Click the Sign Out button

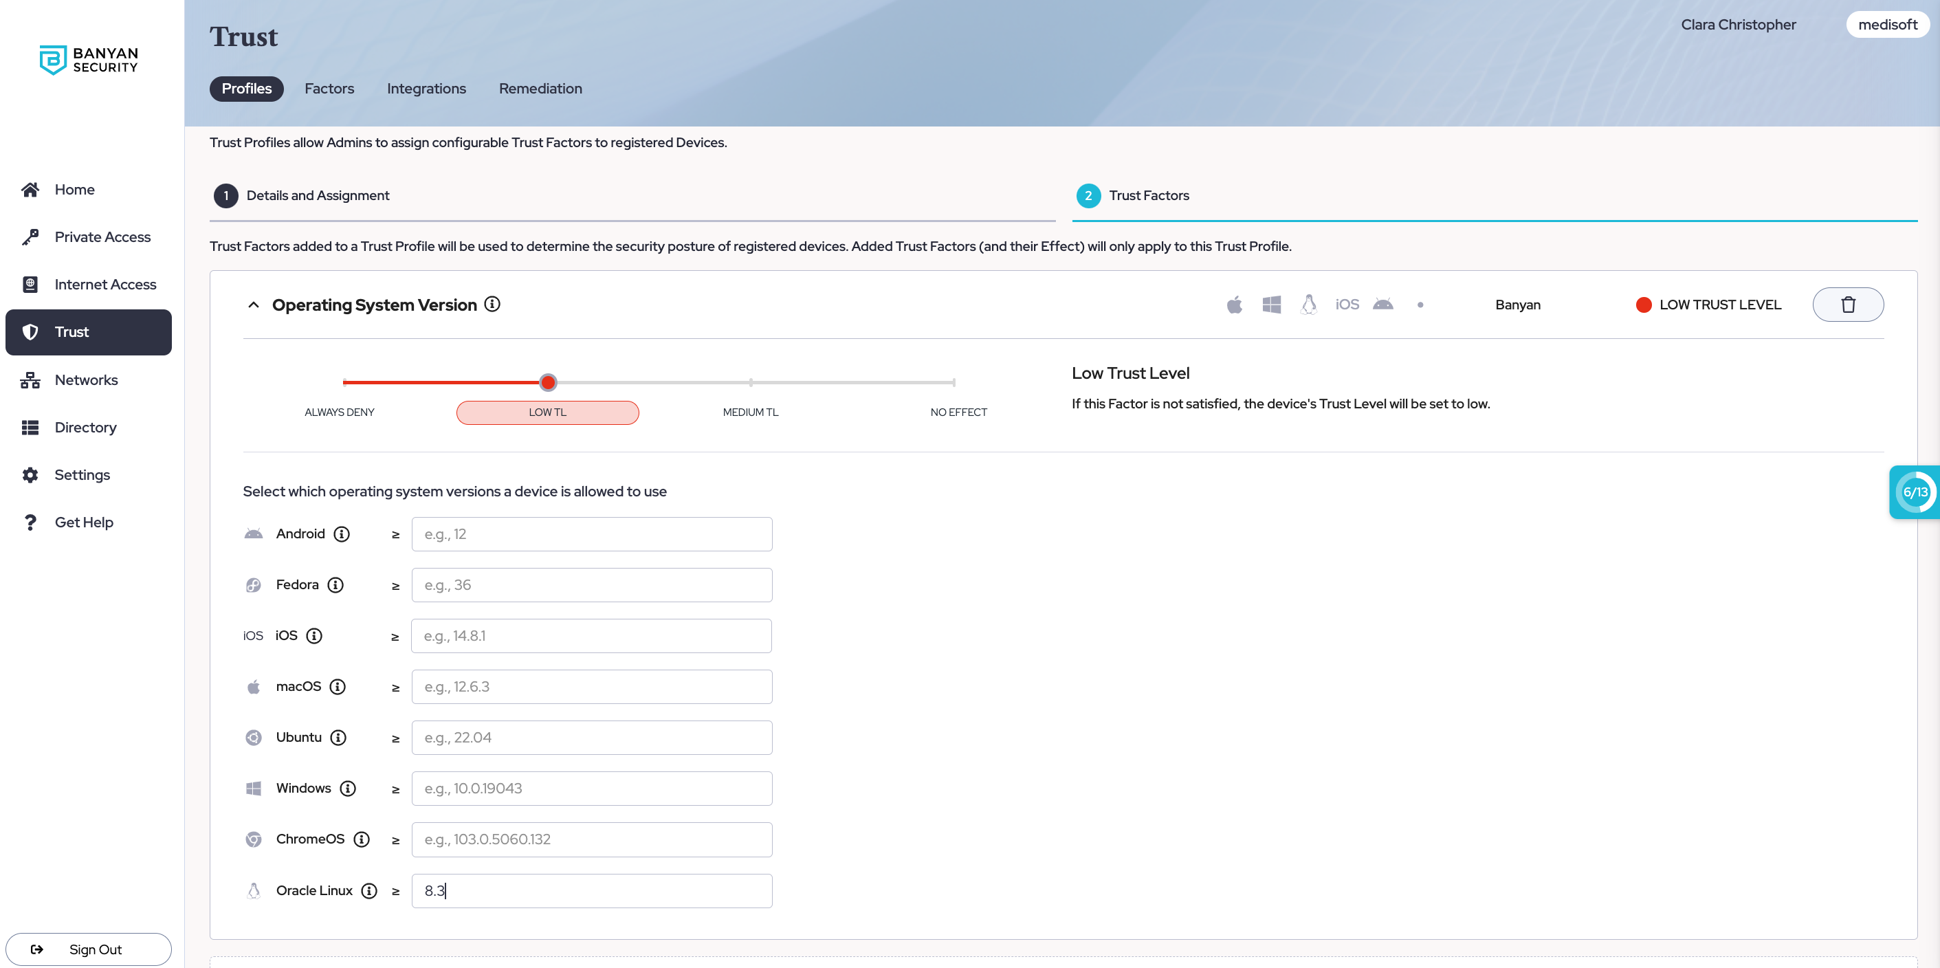88,949
